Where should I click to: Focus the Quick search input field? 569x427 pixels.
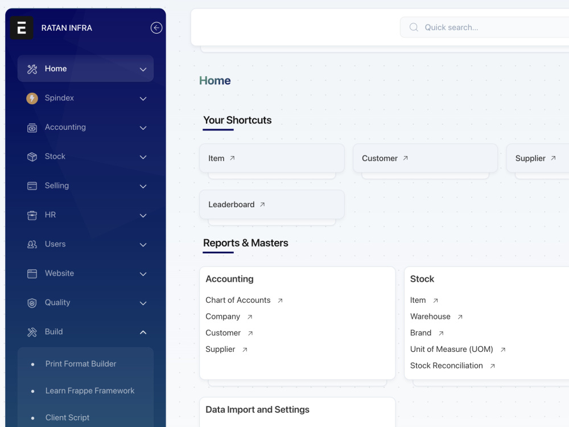pyautogui.click(x=484, y=27)
